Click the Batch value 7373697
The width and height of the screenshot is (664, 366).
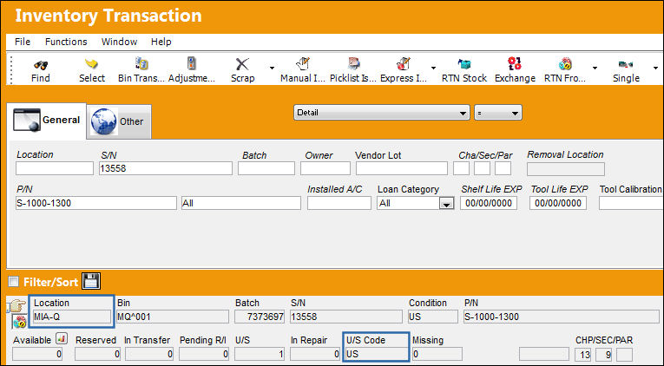[x=260, y=317]
